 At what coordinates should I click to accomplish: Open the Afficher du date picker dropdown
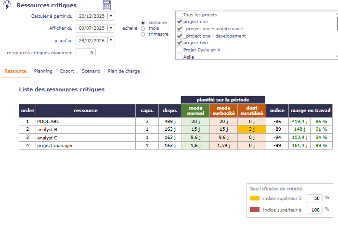[111, 28]
